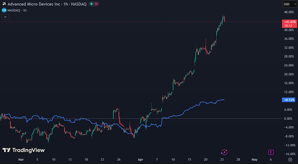Click the 0.00% level on price scale

(x=289, y=118)
